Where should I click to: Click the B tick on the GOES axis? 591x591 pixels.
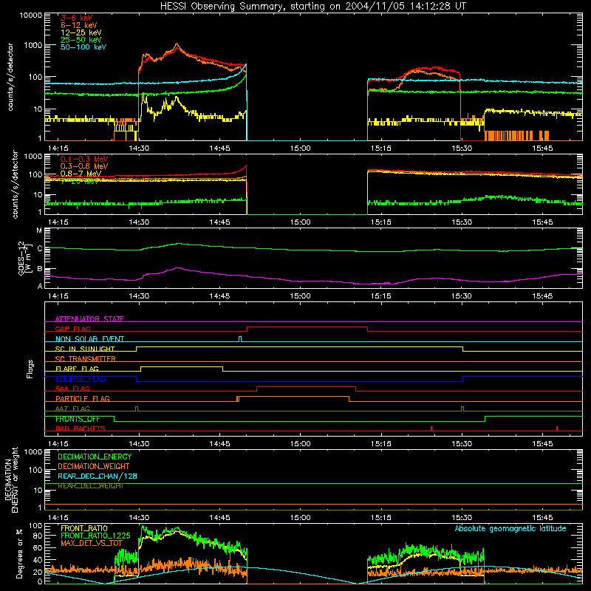pos(40,269)
